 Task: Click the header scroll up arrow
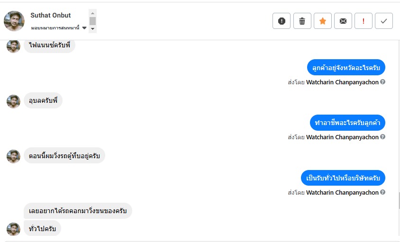point(93,13)
